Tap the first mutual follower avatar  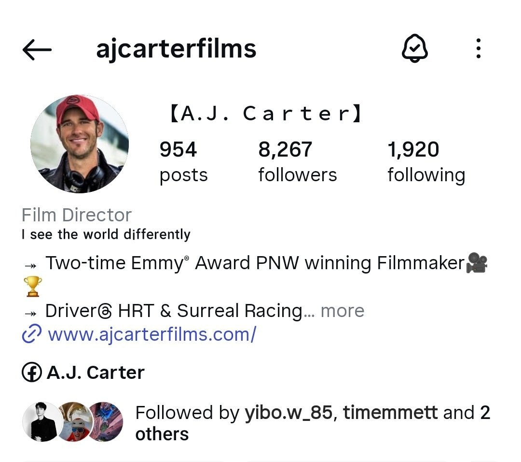click(42, 422)
